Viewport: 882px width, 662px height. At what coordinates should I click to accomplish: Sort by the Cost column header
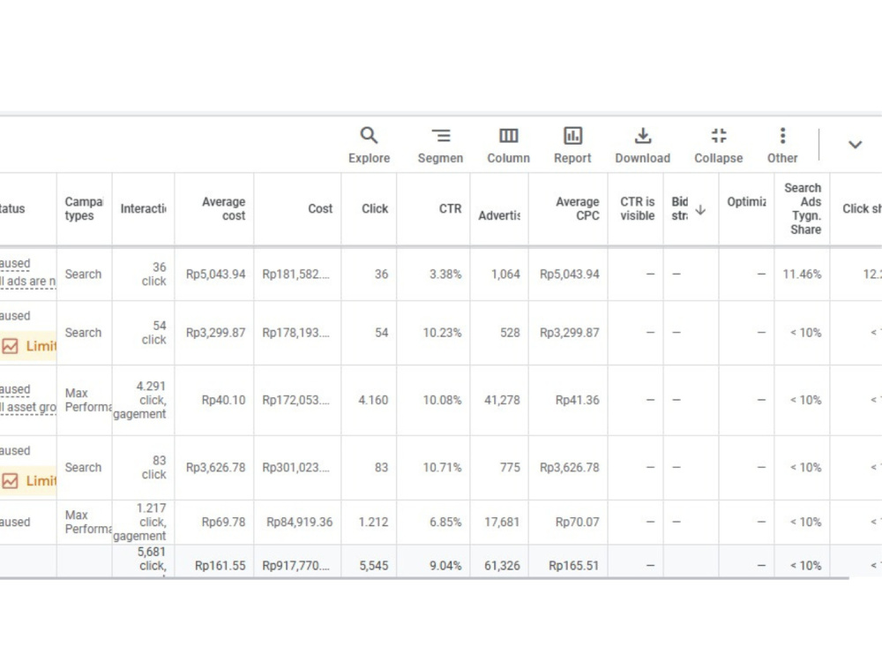click(x=320, y=209)
